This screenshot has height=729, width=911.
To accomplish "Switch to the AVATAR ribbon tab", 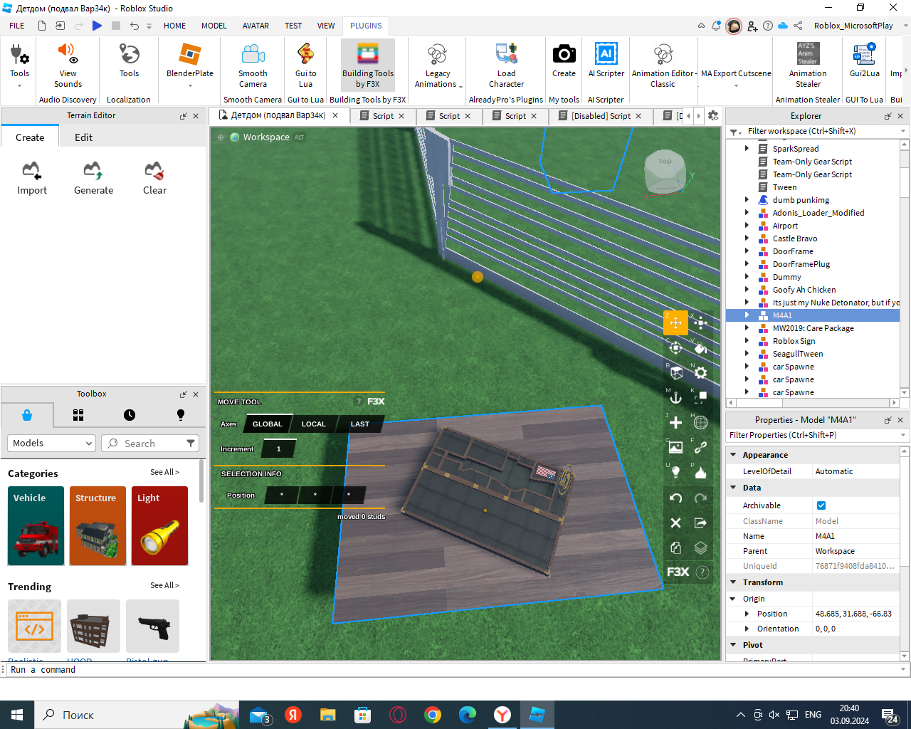I will 256,26.
